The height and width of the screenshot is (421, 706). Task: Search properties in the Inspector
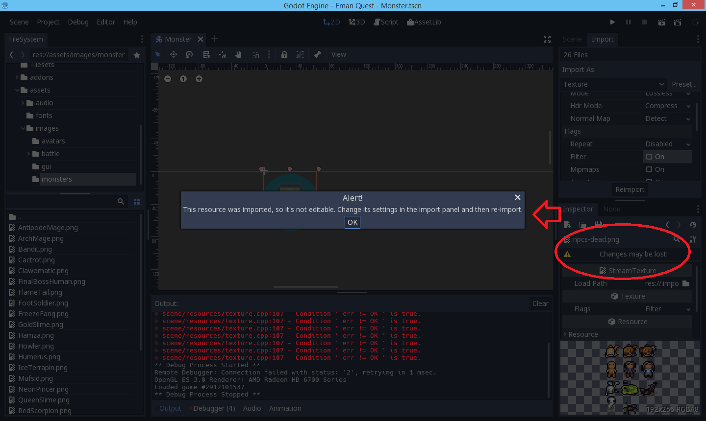[x=677, y=239]
